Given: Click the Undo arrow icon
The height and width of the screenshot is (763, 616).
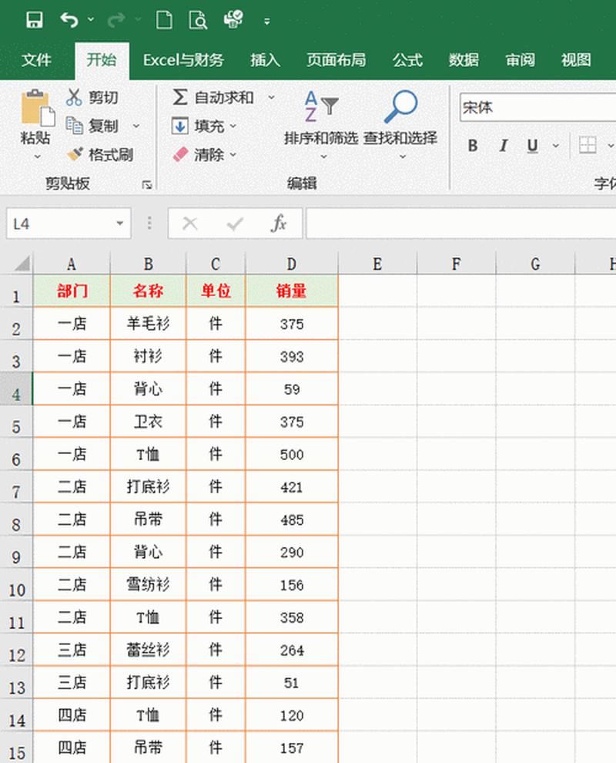Looking at the screenshot, I should [x=69, y=20].
